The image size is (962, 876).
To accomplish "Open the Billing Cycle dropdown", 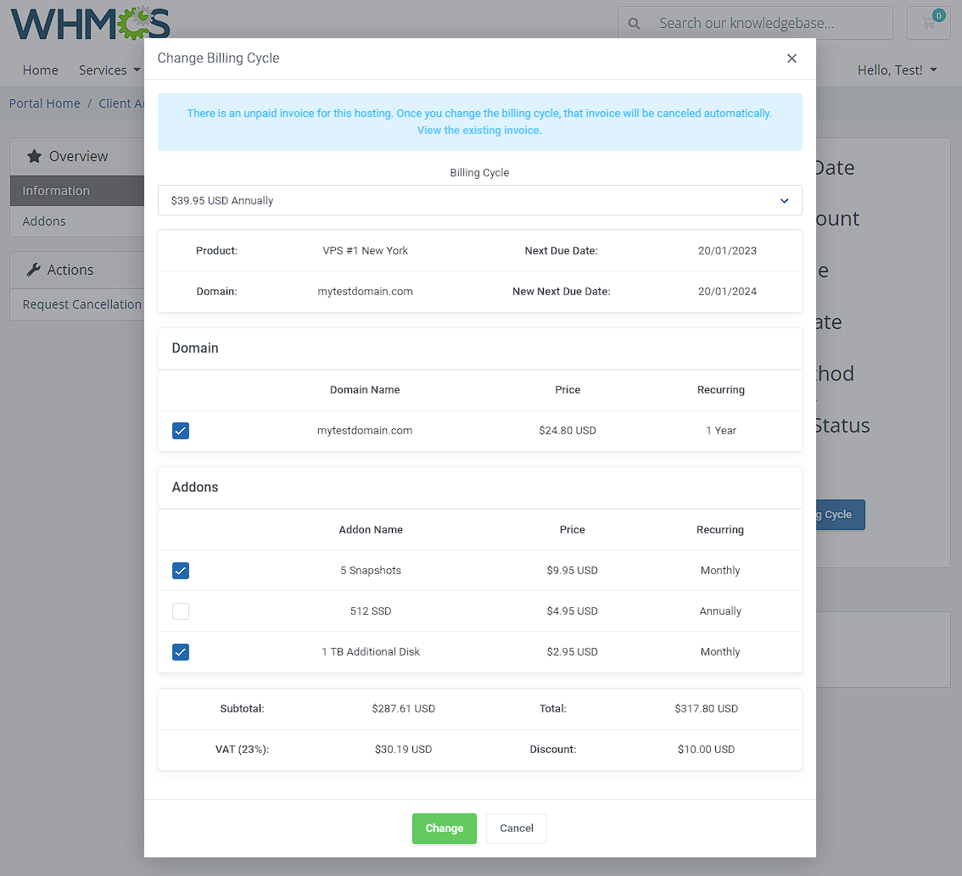I will pos(479,201).
